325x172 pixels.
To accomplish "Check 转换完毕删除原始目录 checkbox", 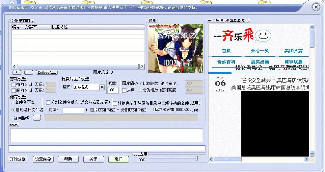I will coord(115,103).
